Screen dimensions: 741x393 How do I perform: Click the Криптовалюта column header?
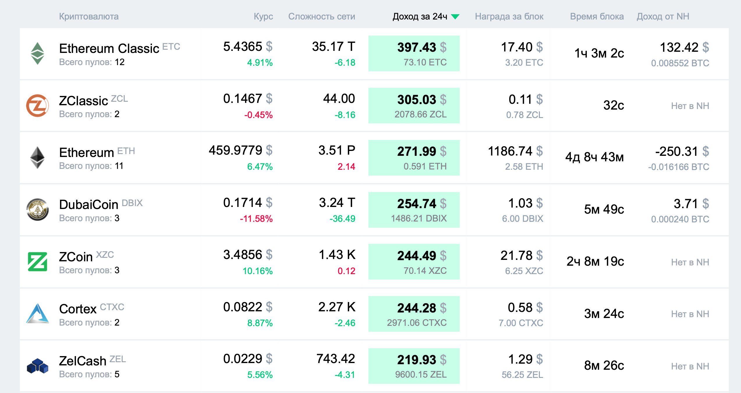pos(89,17)
